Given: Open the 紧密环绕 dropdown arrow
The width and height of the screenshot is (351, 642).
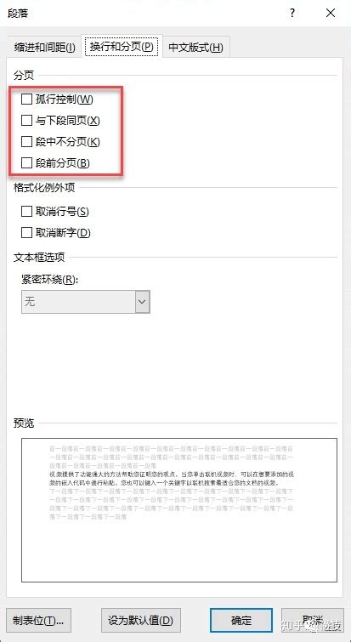Looking at the screenshot, I should 143,302.
